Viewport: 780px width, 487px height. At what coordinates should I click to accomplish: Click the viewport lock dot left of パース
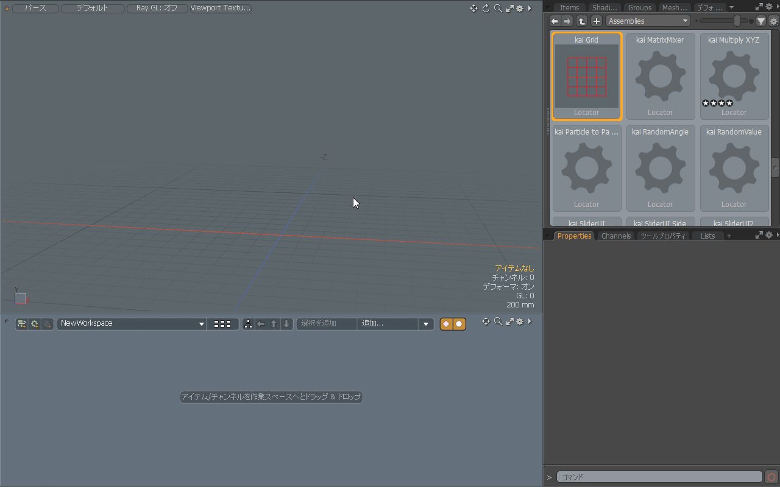7,9
